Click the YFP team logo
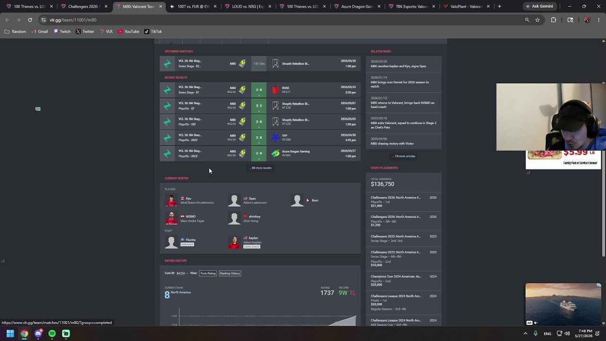 [276, 137]
